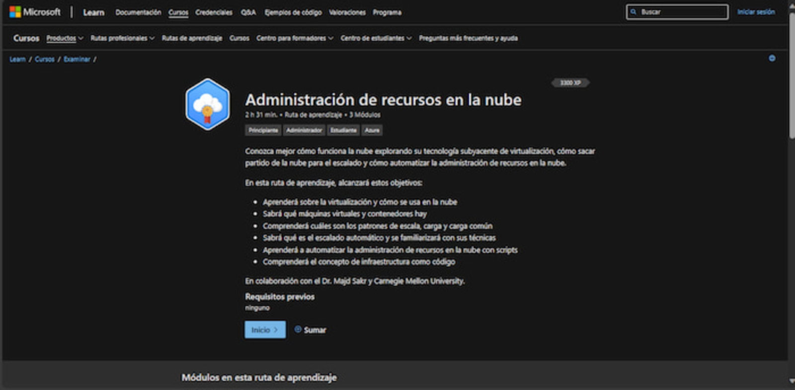Click the Inicio button
Viewport: 795px width, 390px height.
[x=265, y=329]
